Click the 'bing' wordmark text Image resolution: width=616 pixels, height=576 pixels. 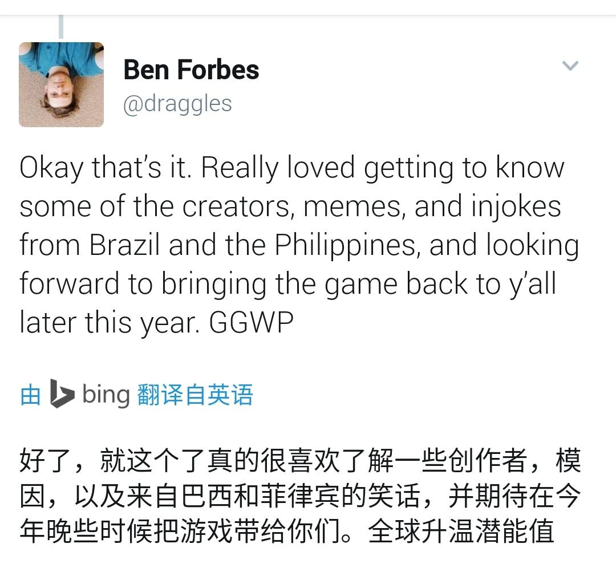click(x=106, y=394)
